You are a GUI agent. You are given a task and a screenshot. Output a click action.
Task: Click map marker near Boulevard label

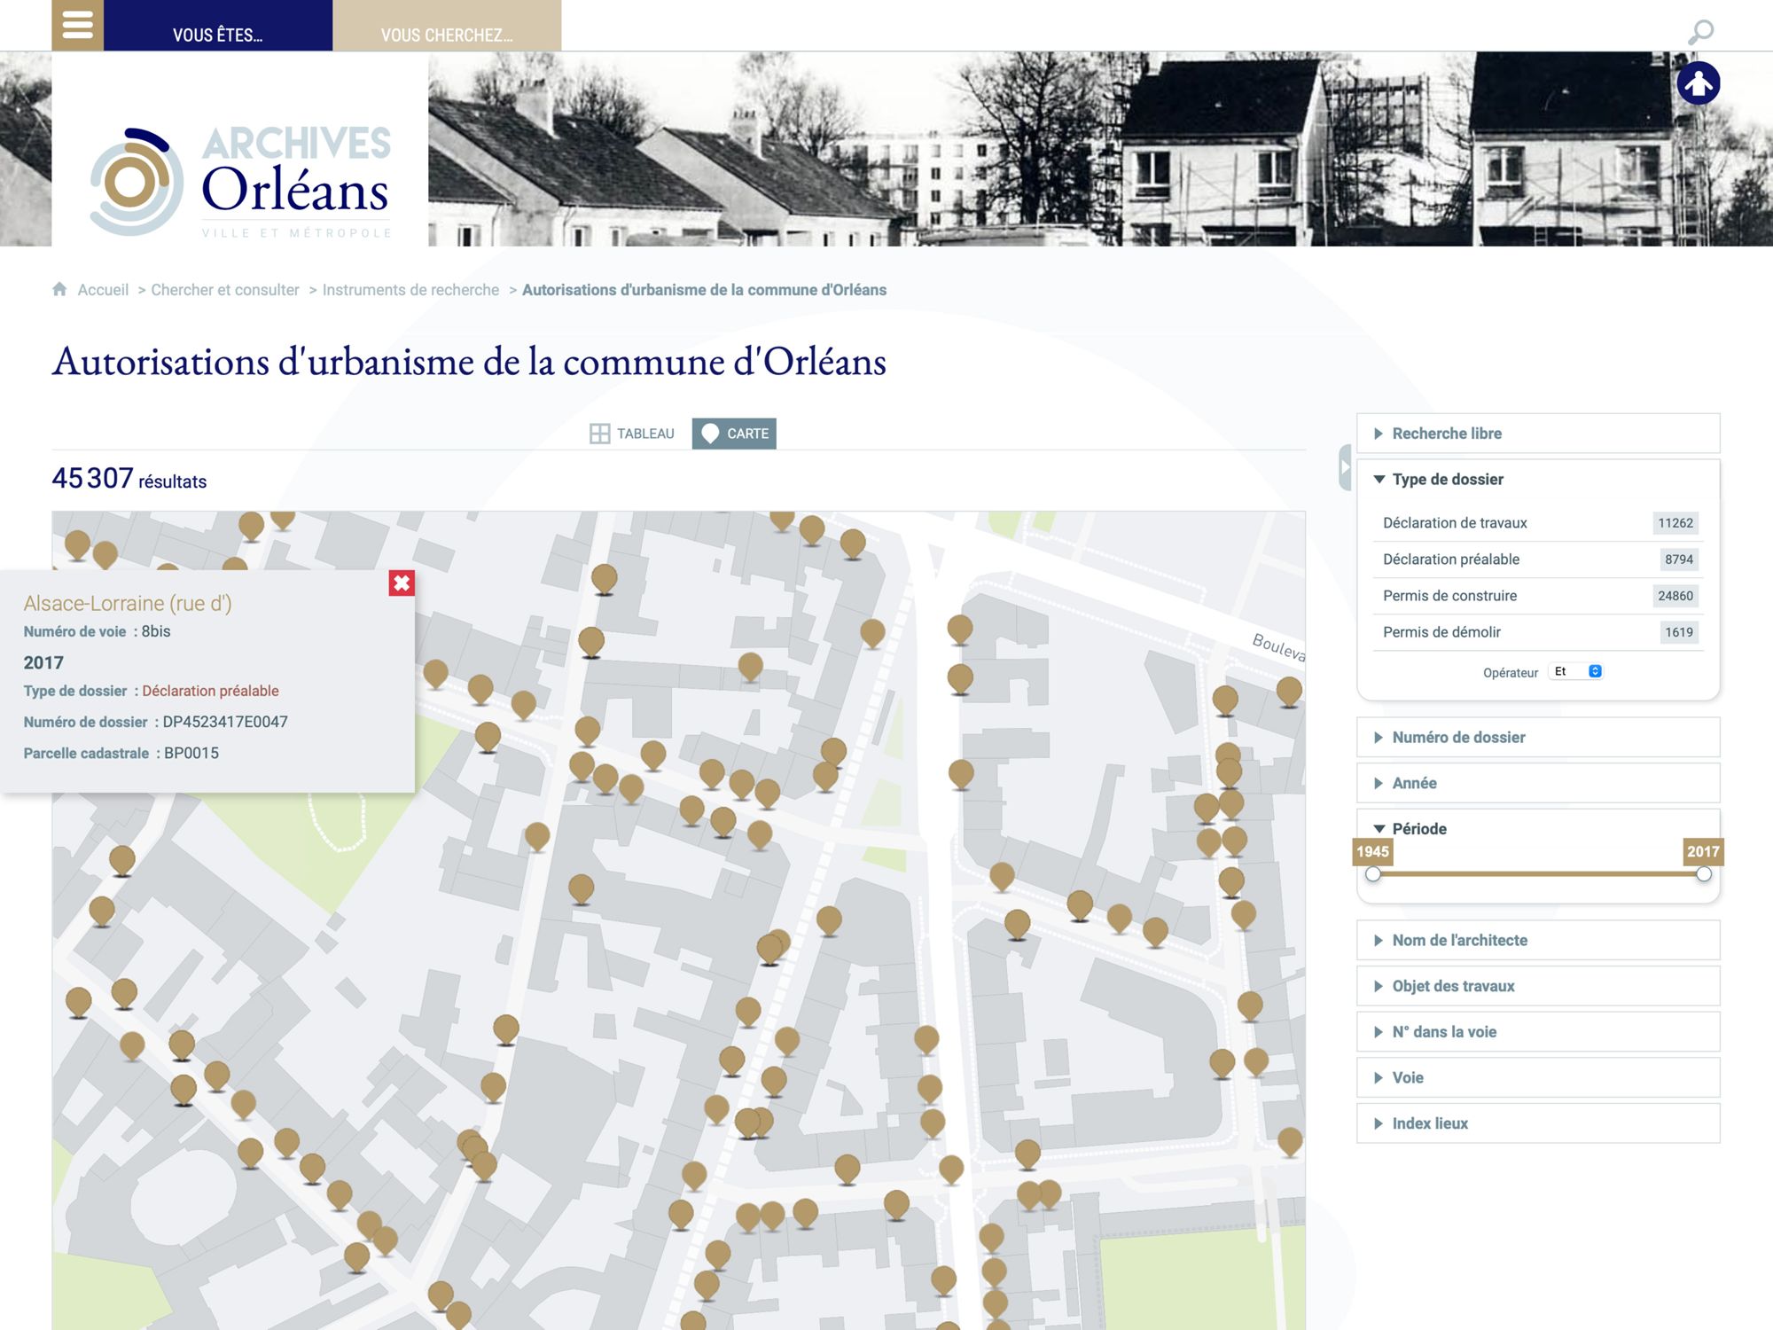click(x=1288, y=689)
